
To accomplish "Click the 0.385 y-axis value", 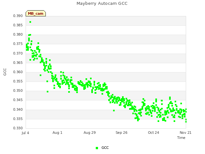I will (x=18, y=25).
